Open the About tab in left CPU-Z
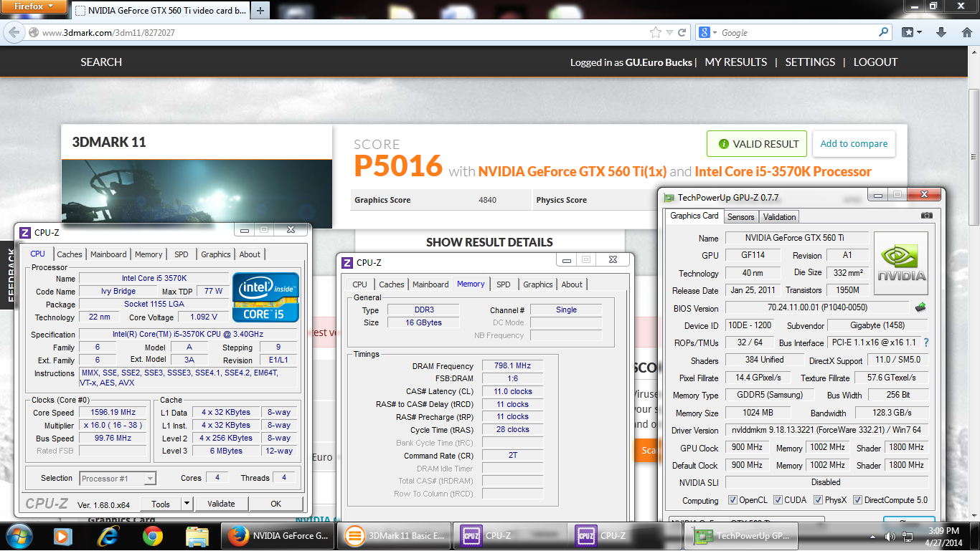This screenshot has width=980, height=551. [x=250, y=254]
